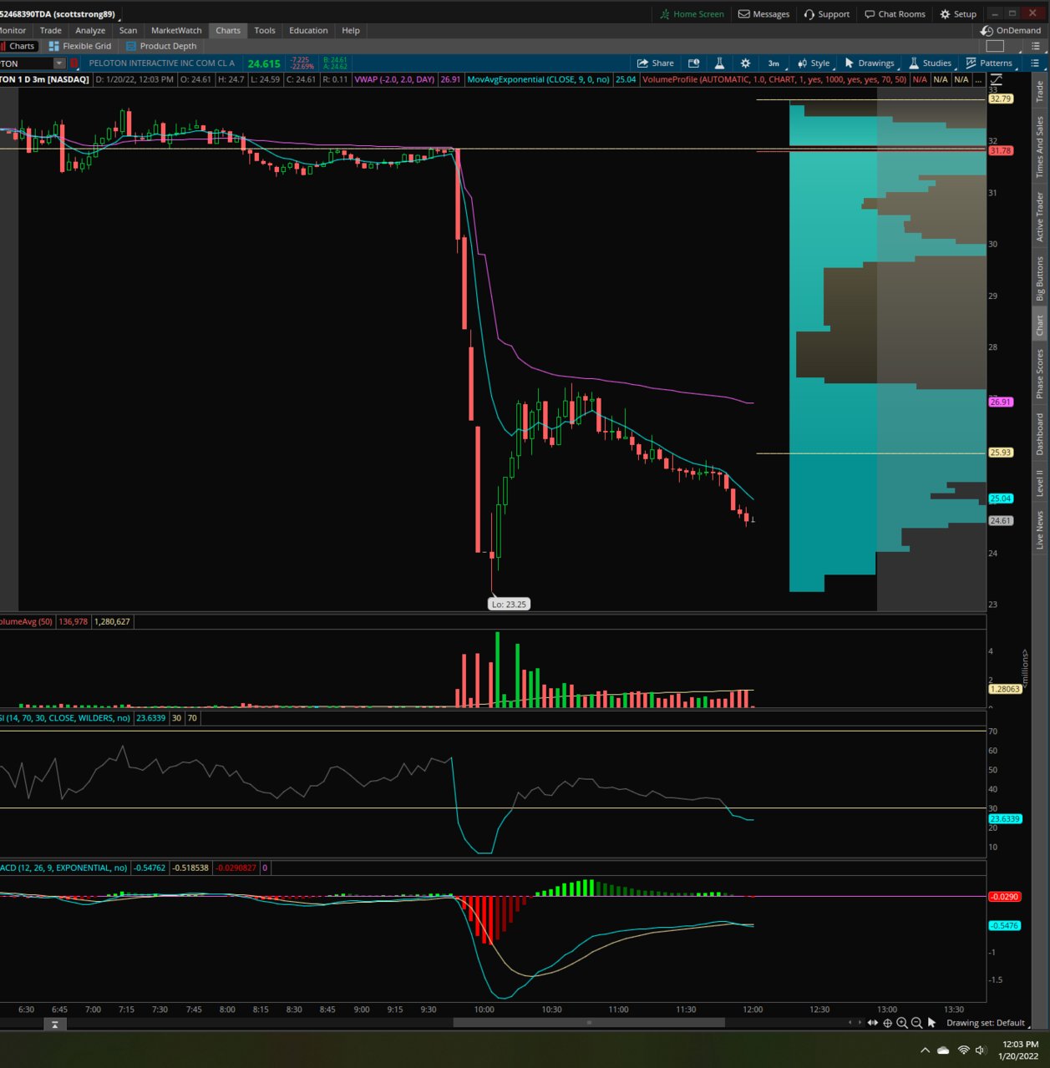This screenshot has height=1068, width=1050.
Task: Share the current chart
Action: pyautogui.click(x=656, y=63)
